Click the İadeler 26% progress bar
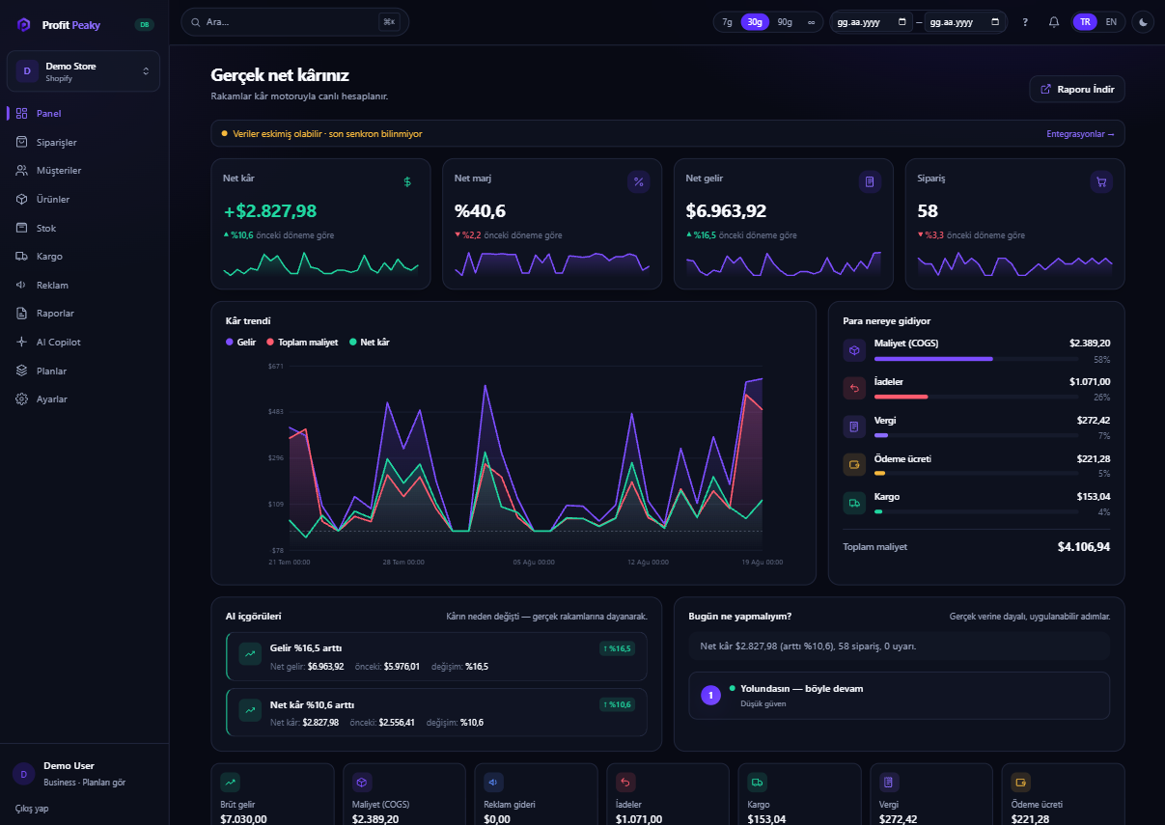Screen dimensions: 1165x825 [x=976, y=397]
